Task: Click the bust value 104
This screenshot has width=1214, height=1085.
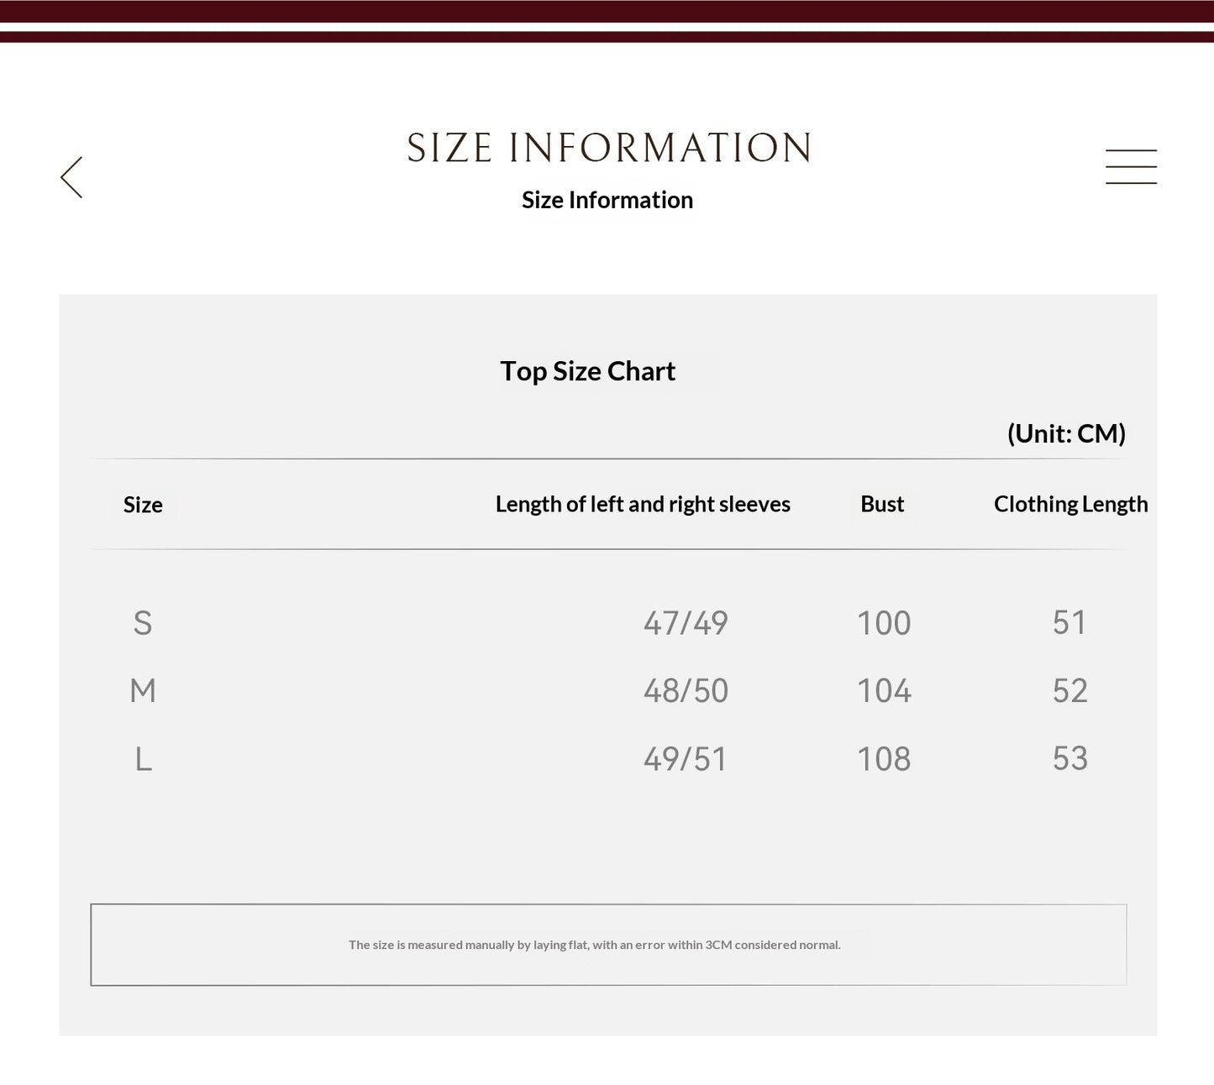Action: point(884,691)
